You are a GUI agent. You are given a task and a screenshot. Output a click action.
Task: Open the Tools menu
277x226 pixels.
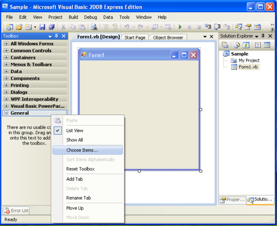pyautogui.click(x=124, y=17)
